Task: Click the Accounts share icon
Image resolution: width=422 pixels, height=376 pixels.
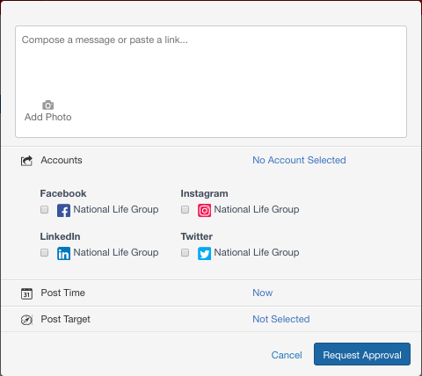Action: [26, 161]
